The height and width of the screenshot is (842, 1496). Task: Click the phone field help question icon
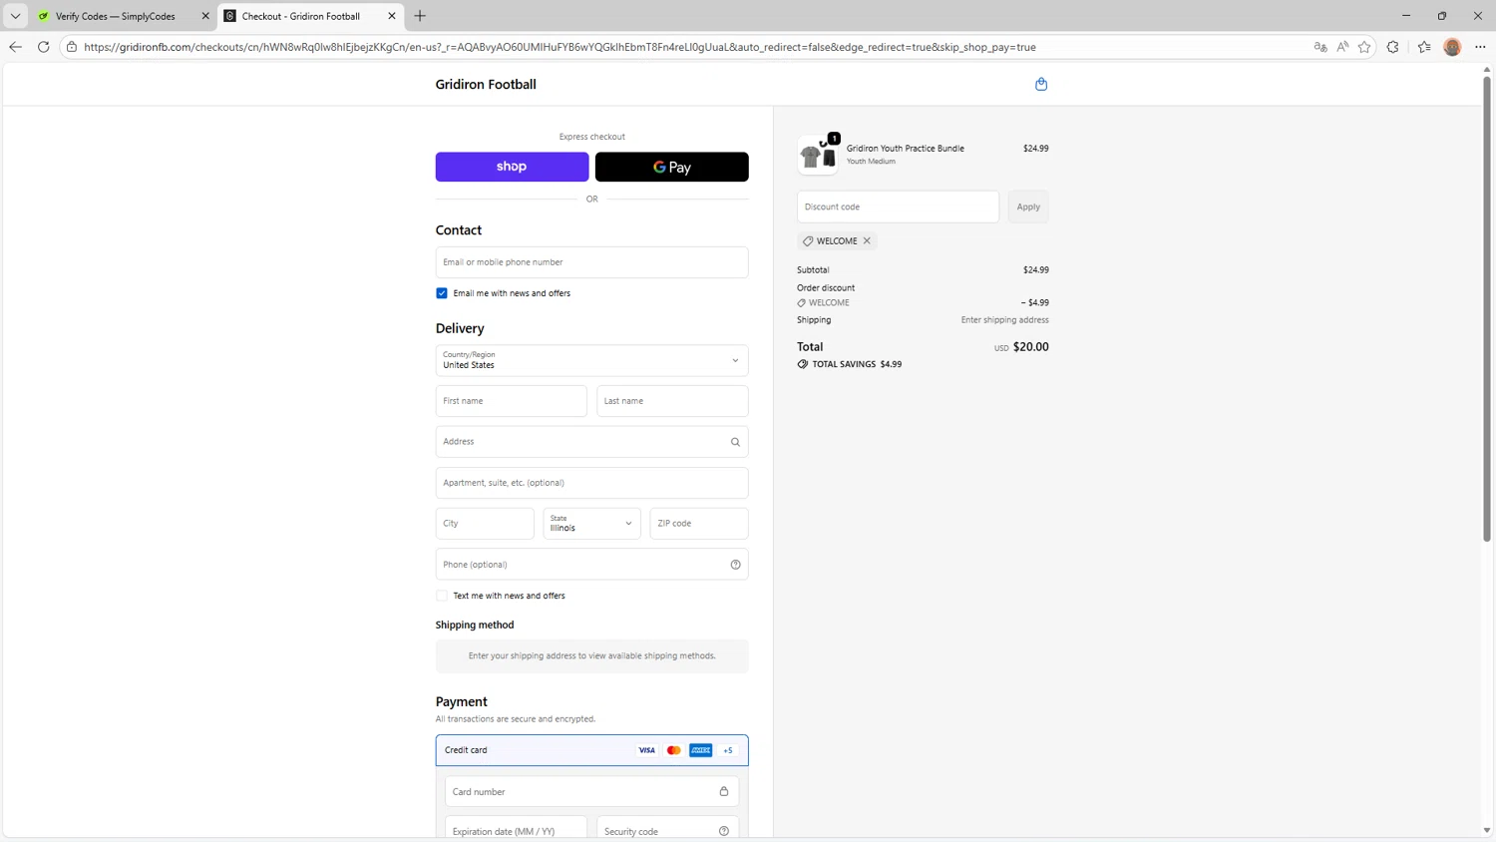(x=735, y=565)
